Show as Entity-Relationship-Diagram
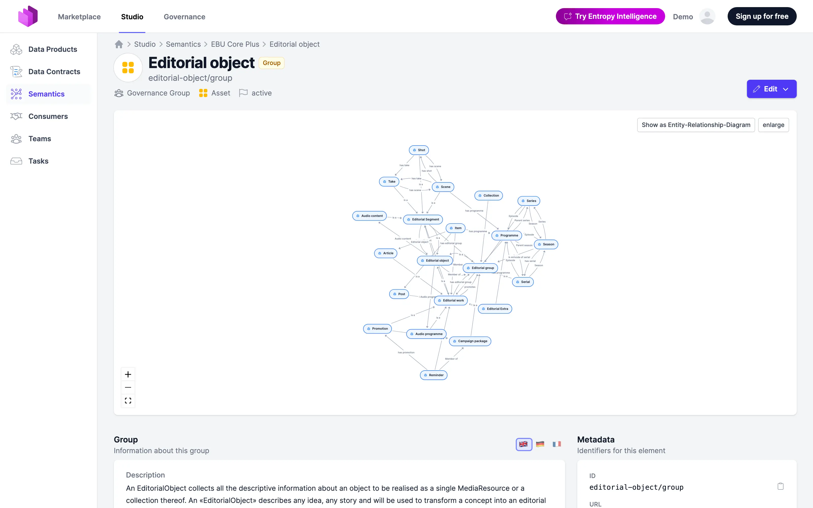The image size is (813, 508). point(695,125)
